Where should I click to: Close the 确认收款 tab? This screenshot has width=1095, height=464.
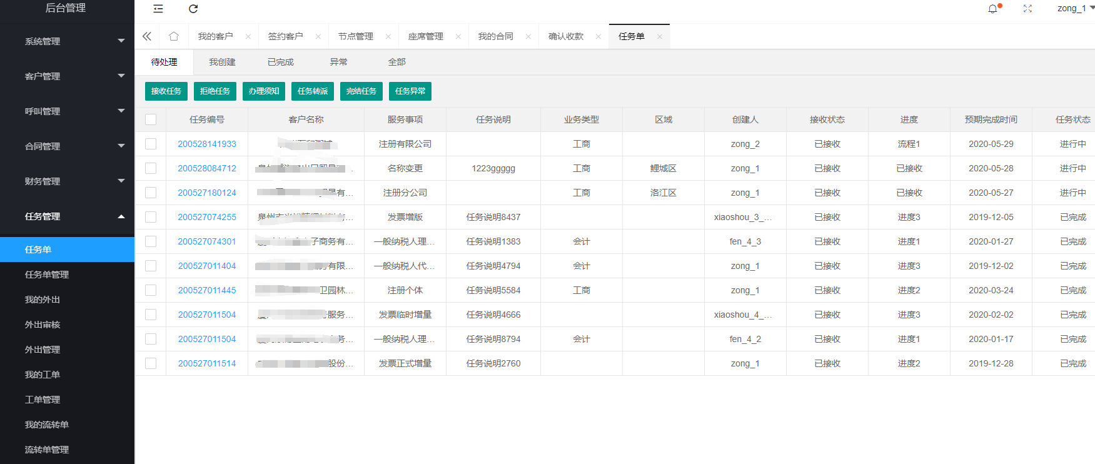click(x=598, y=36)
